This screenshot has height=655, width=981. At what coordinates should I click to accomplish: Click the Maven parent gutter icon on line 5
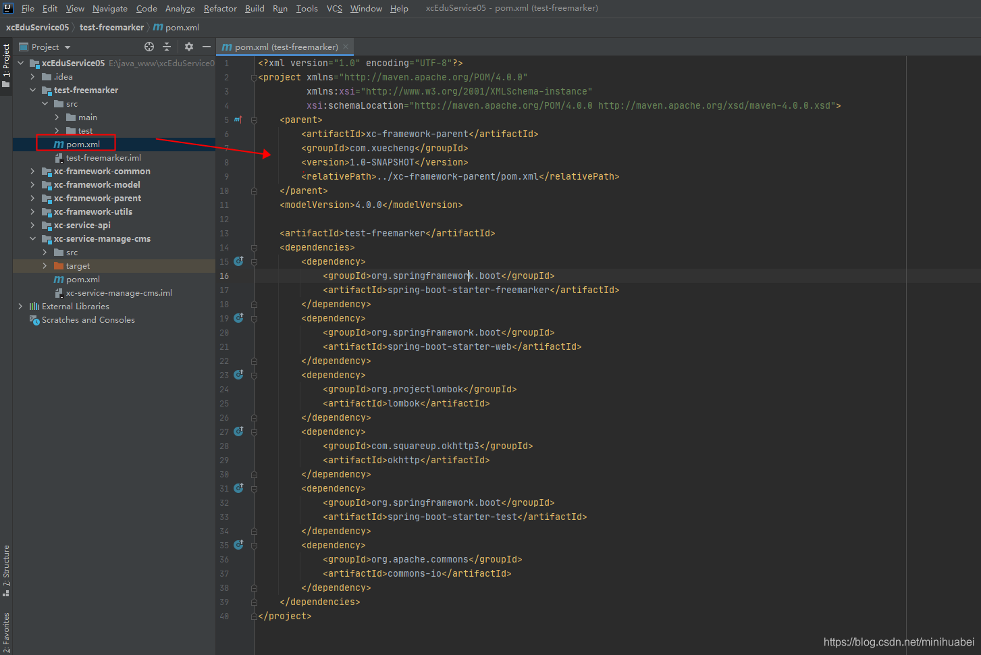coord(238,120)
